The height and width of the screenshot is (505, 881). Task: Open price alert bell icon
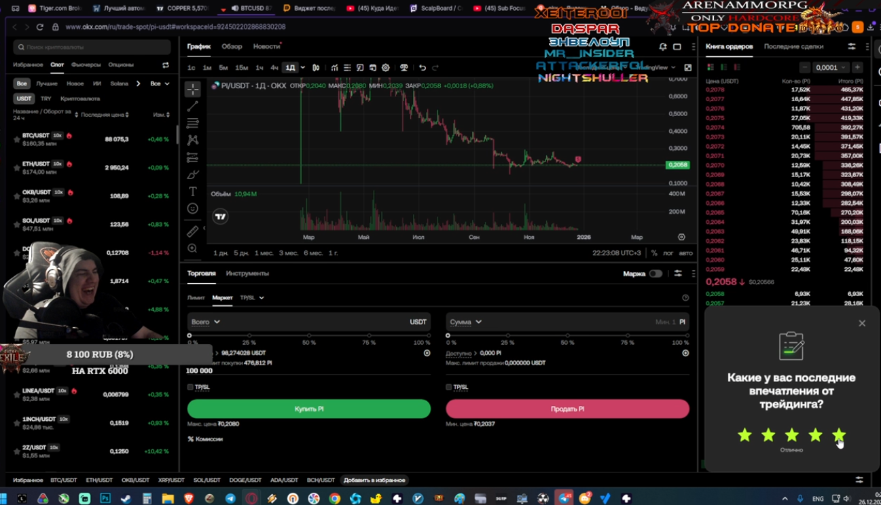click(663, 47)
